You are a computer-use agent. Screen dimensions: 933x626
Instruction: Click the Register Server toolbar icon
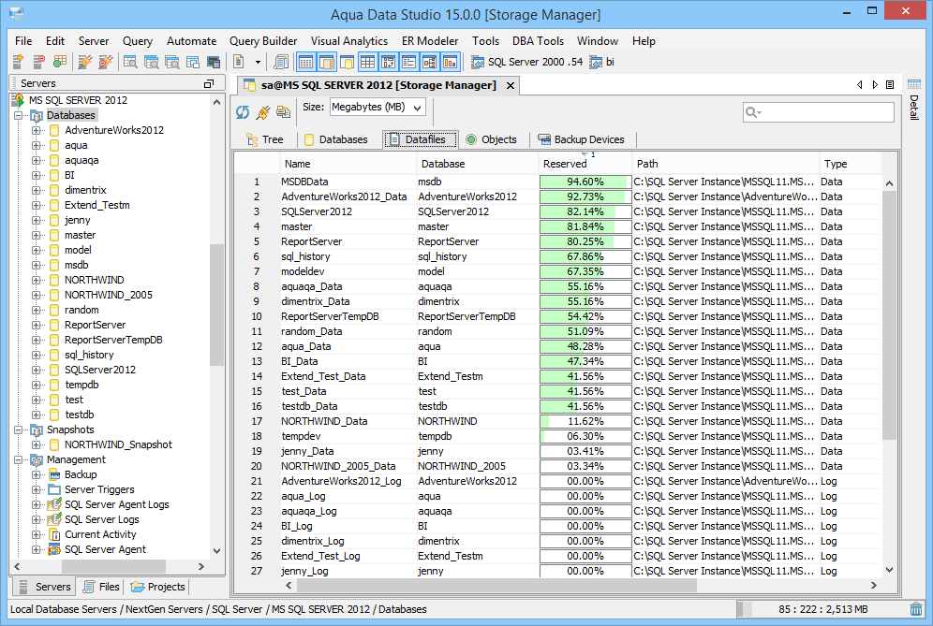(x=18, y=62)
